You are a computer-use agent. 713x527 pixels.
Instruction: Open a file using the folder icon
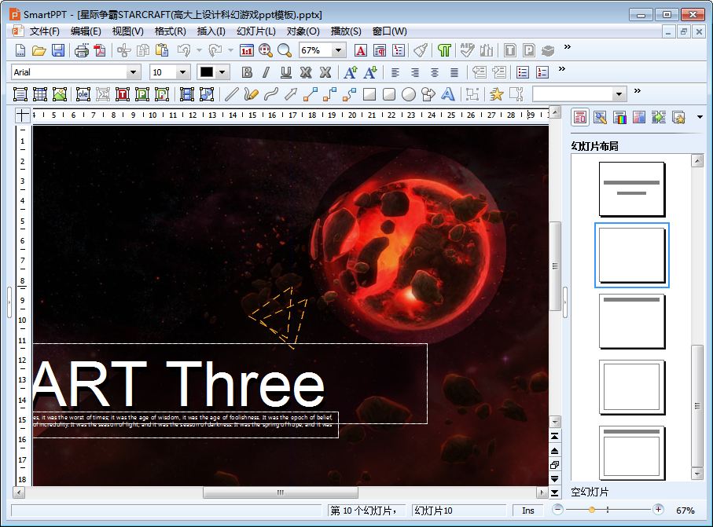point(39,50)
